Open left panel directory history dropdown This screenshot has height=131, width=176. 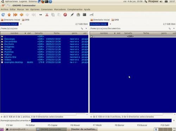[x=86, y=28]
